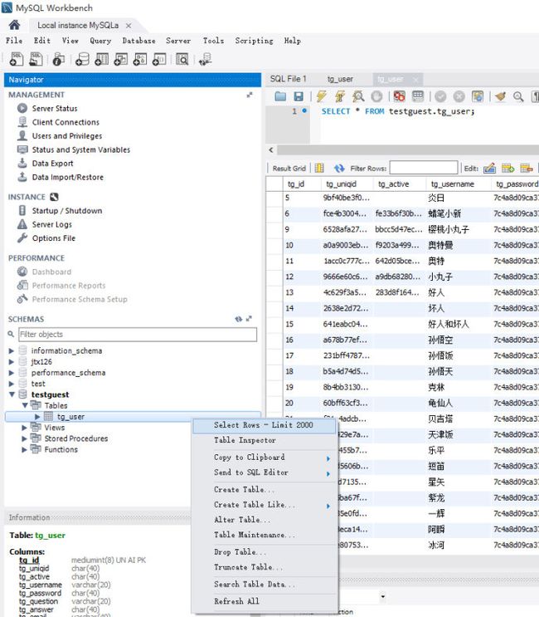Expand the Stored Procedures folder

[24, 438]
